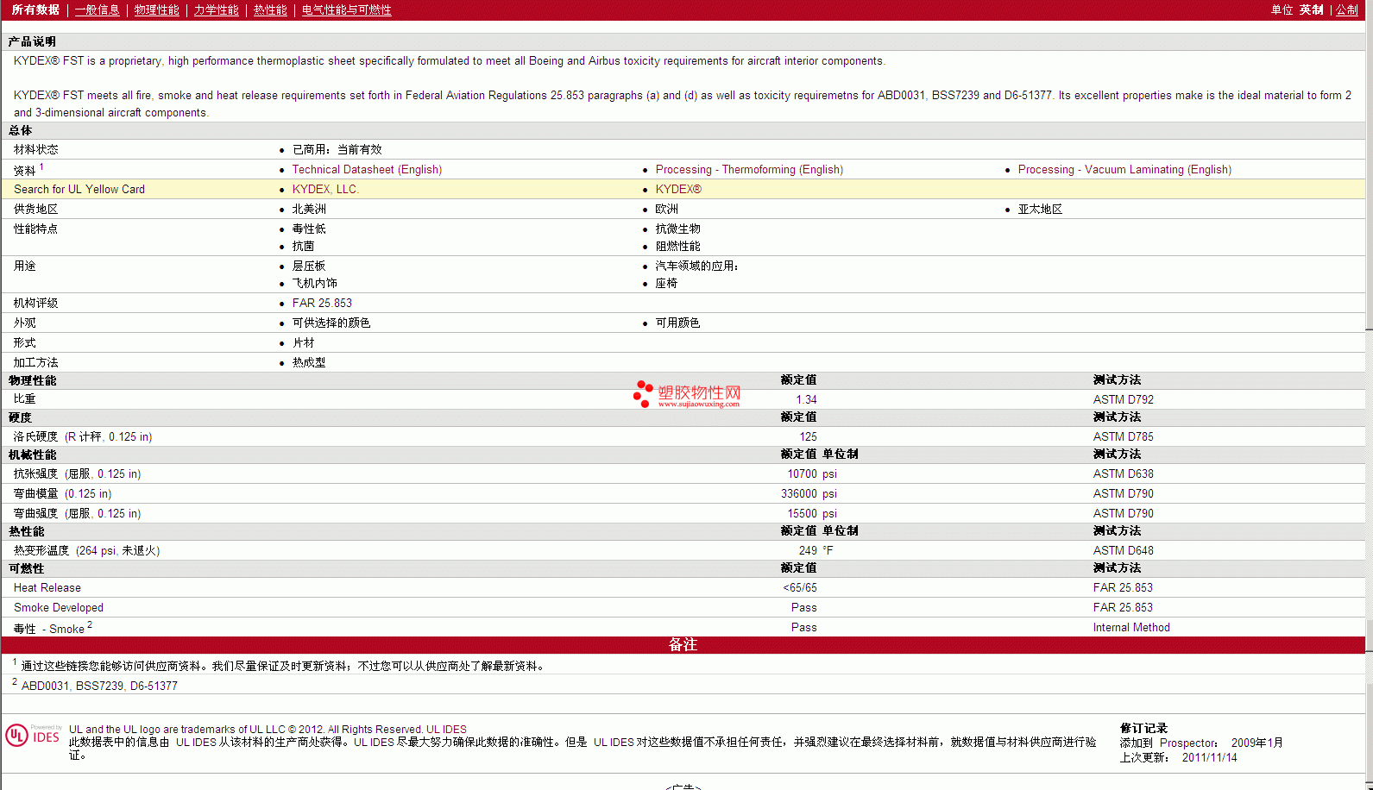The width and height of the screenshot is (1373, 790).
Task: Open Processing - Vacuum Laminating (English) link
Action: (x=1124, y=170)
